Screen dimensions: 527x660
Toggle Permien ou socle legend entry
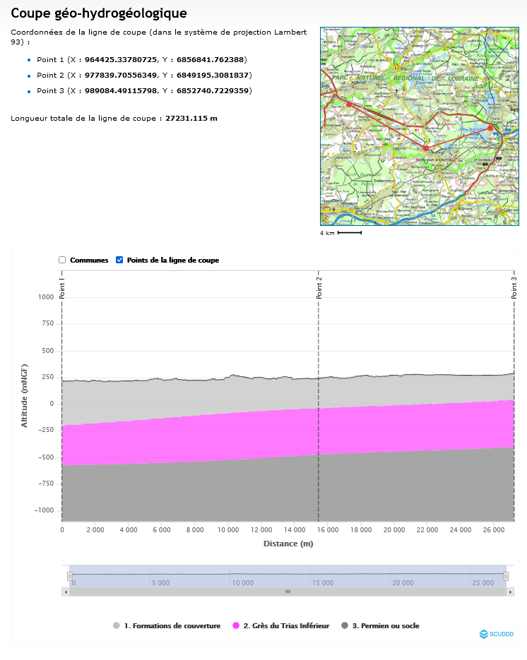point(380,625)
